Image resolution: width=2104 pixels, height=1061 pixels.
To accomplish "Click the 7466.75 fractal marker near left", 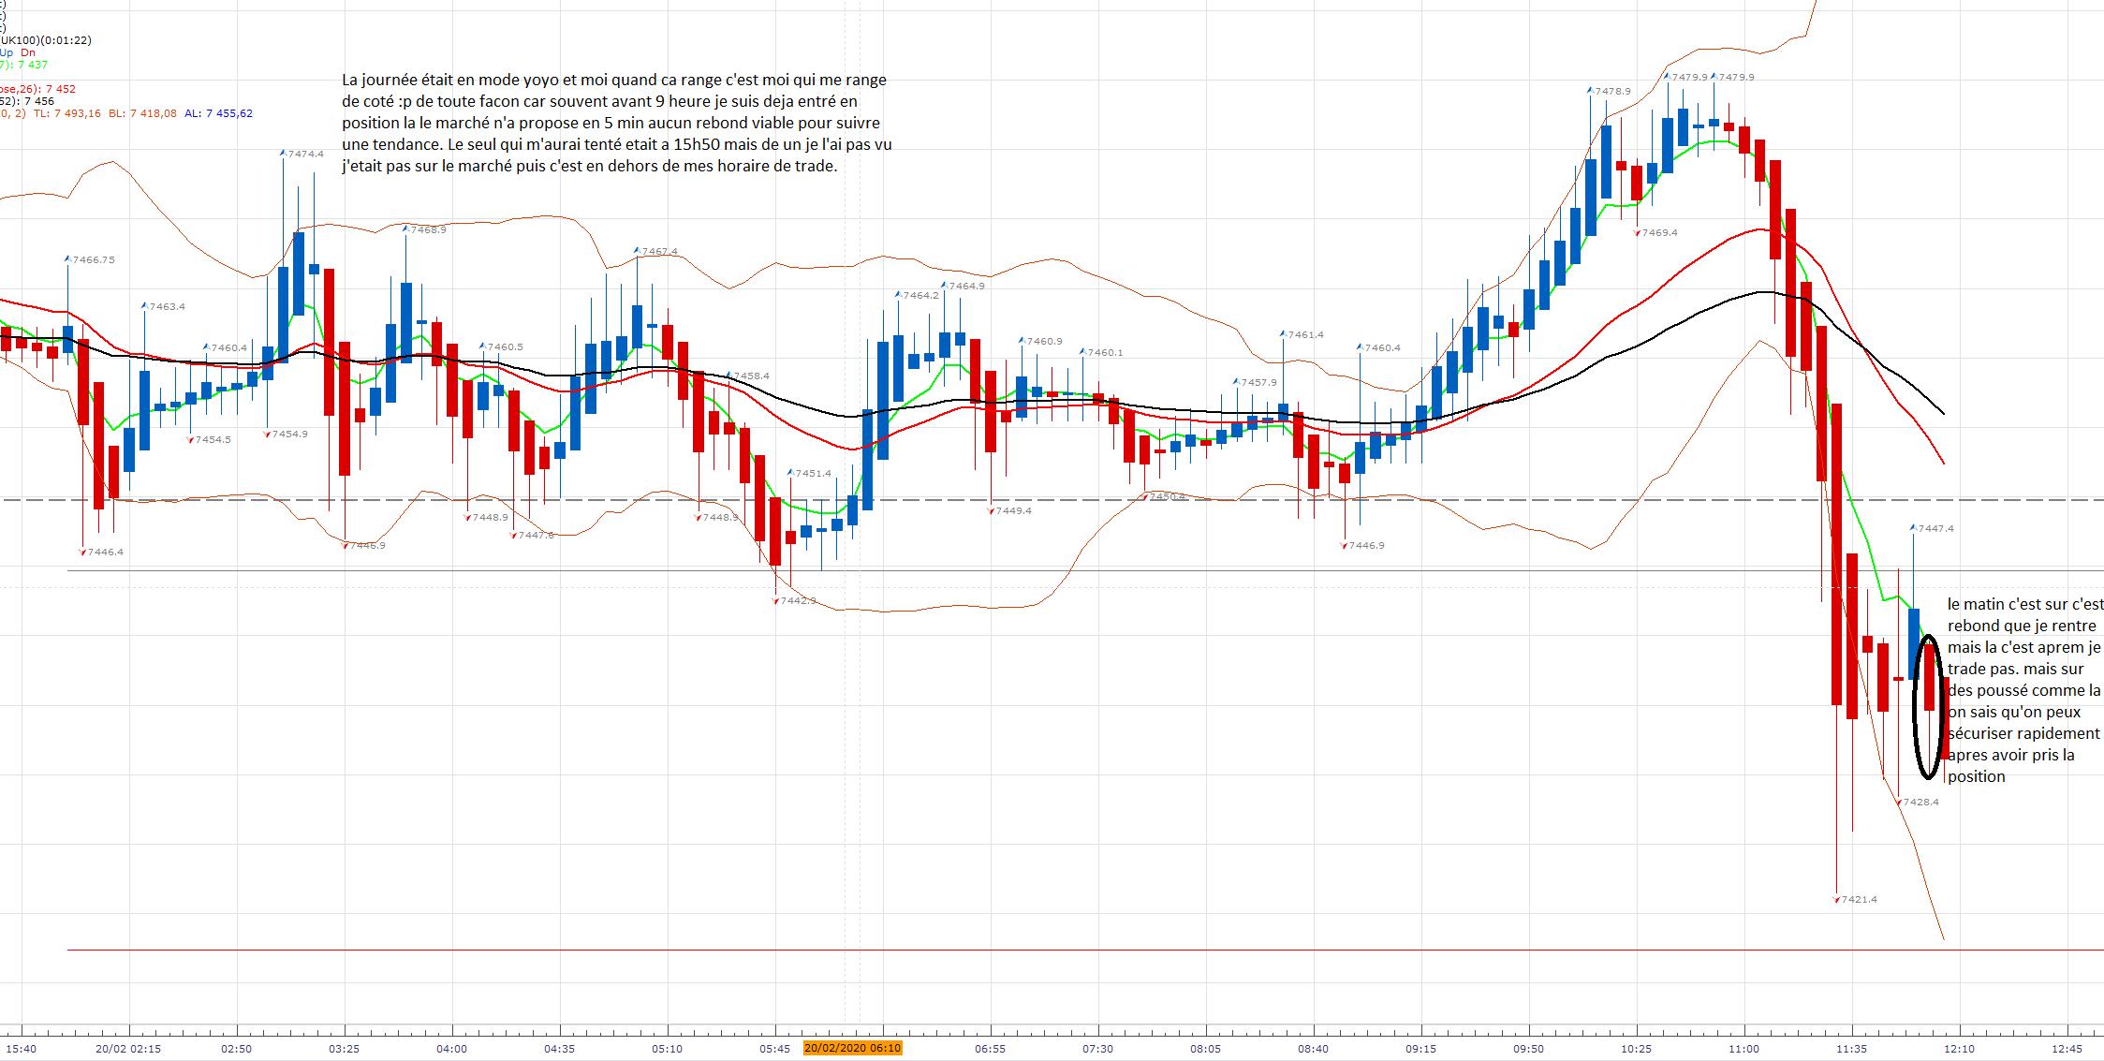I will pos(88,259).
